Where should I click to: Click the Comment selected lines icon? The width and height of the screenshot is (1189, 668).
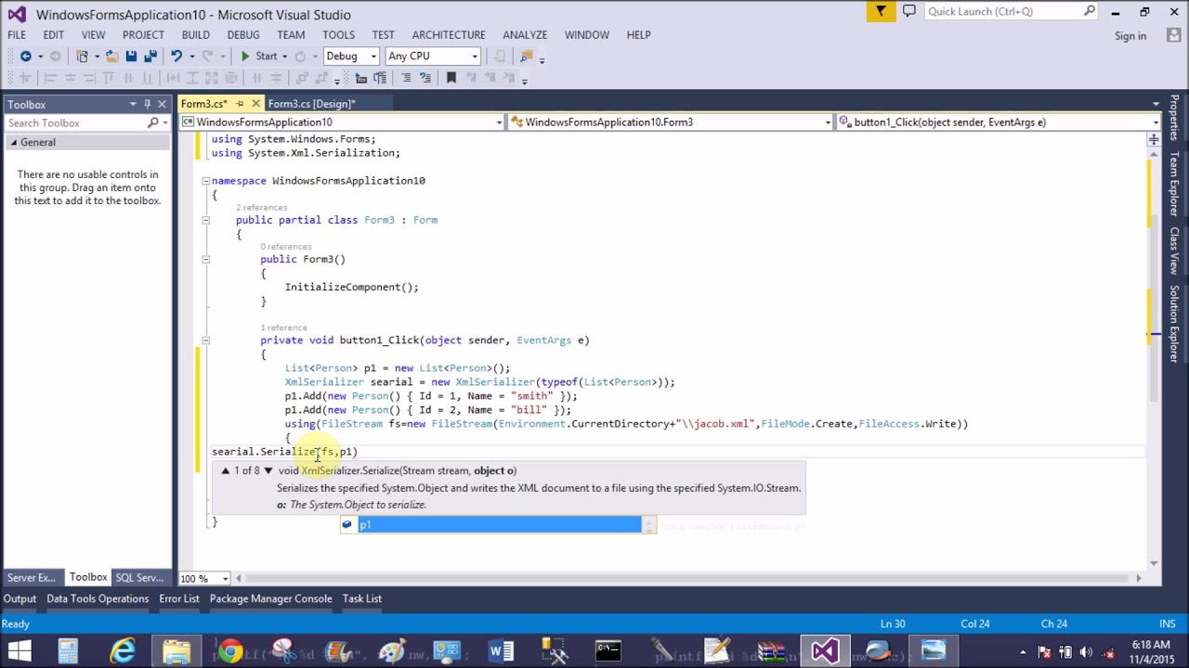406,78
